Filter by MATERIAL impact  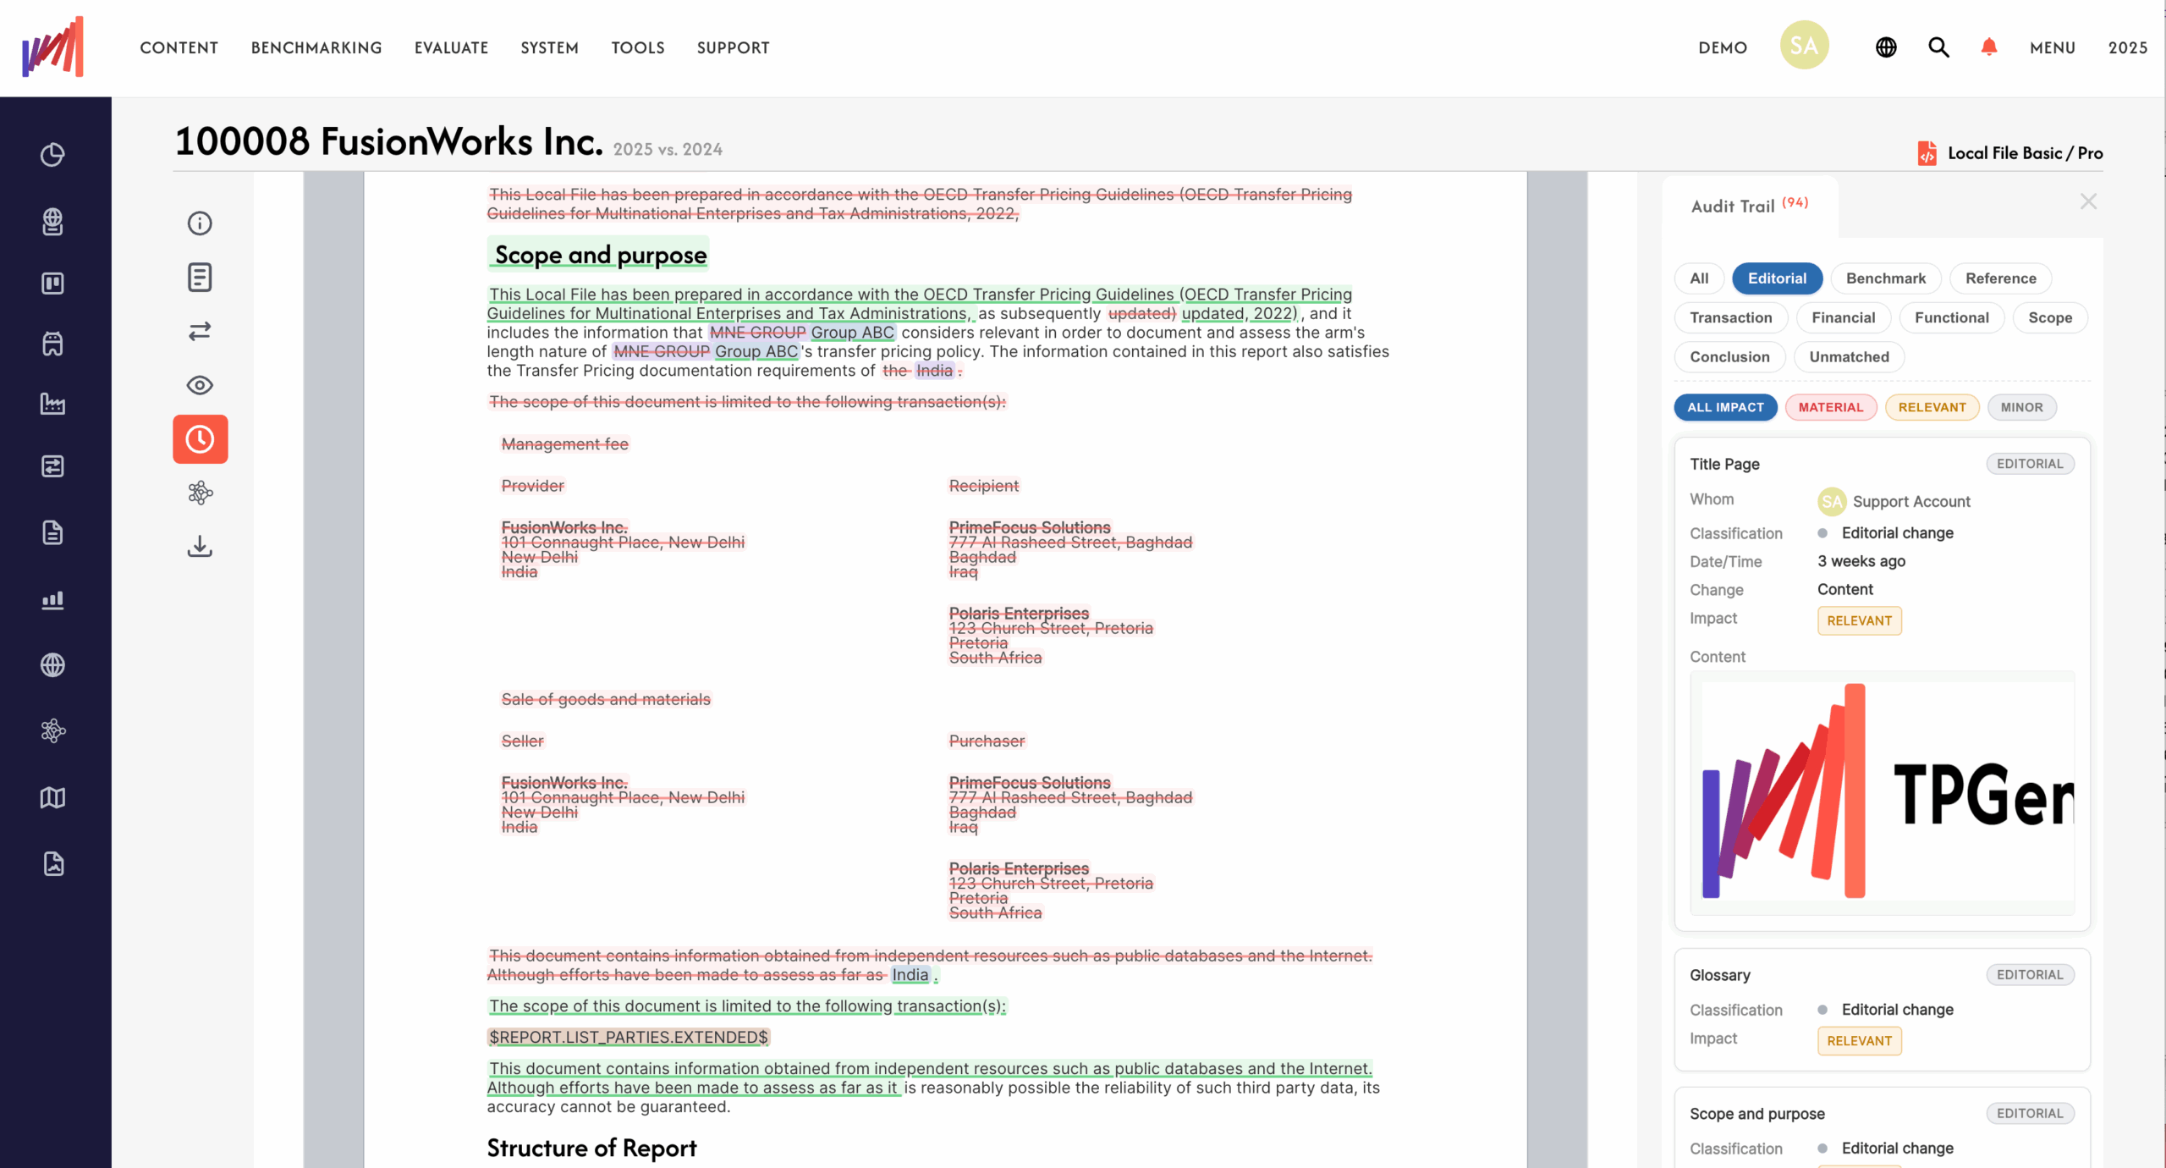click(1831, 407)
